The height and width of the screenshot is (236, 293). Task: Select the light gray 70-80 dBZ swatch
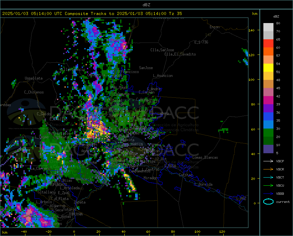(268, 27)
